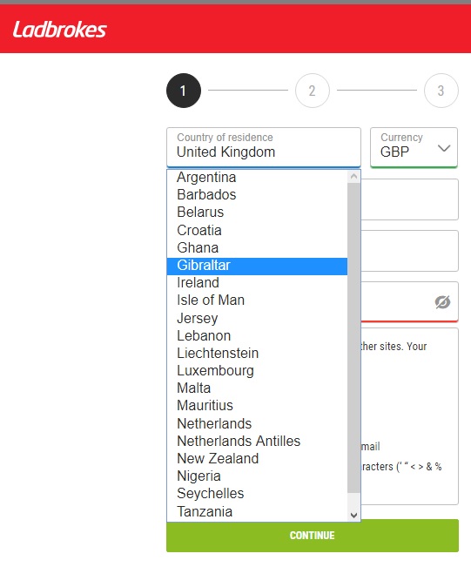Click the country list scroll-down arrow
The width and height of the screenshot is (471, 567).
coord(353,516)
